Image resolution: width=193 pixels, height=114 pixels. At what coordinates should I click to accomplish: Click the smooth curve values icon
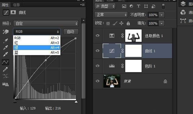5,76
